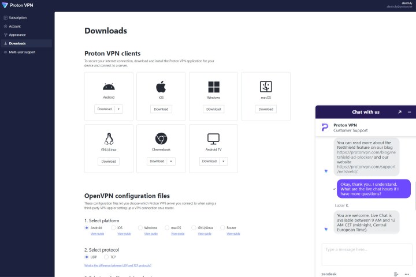Select TCP protocol radio button

[105, 257]
